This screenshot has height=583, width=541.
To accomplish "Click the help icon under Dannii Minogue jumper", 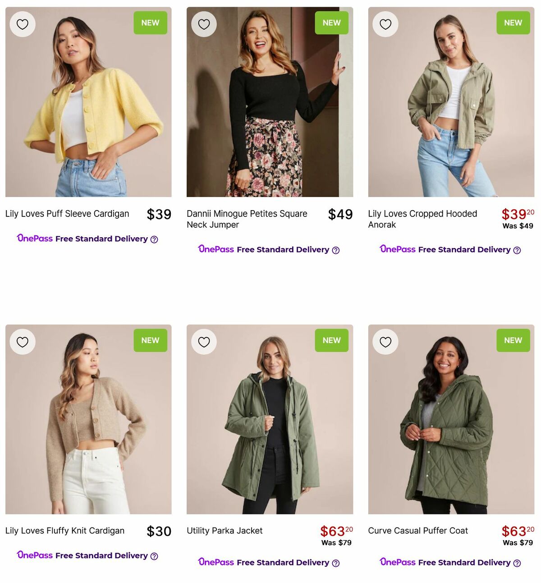I will 335,250.
